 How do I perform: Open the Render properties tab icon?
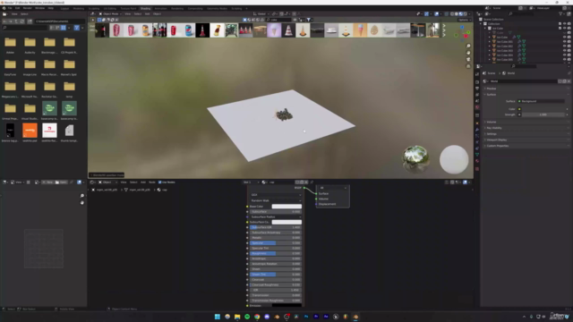[x=477, y=82]
